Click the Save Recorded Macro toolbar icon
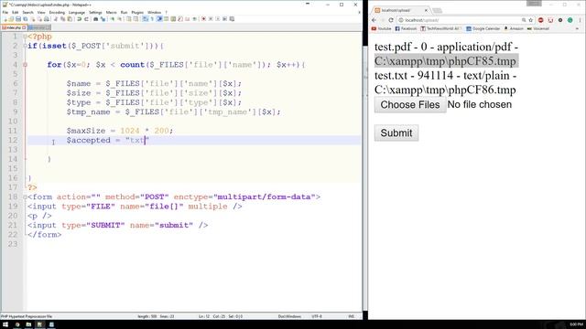The width and height of the screenshot is (586, 329). [x=232, y=19]
